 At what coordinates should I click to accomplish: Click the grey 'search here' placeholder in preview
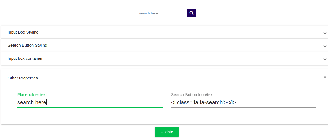[149, 13]
